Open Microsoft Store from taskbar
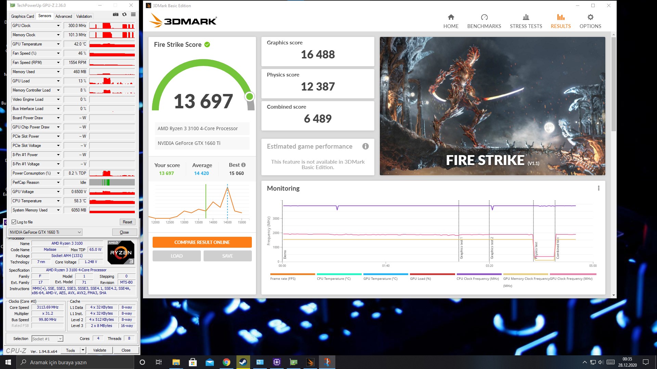 [x=193, y=362]
